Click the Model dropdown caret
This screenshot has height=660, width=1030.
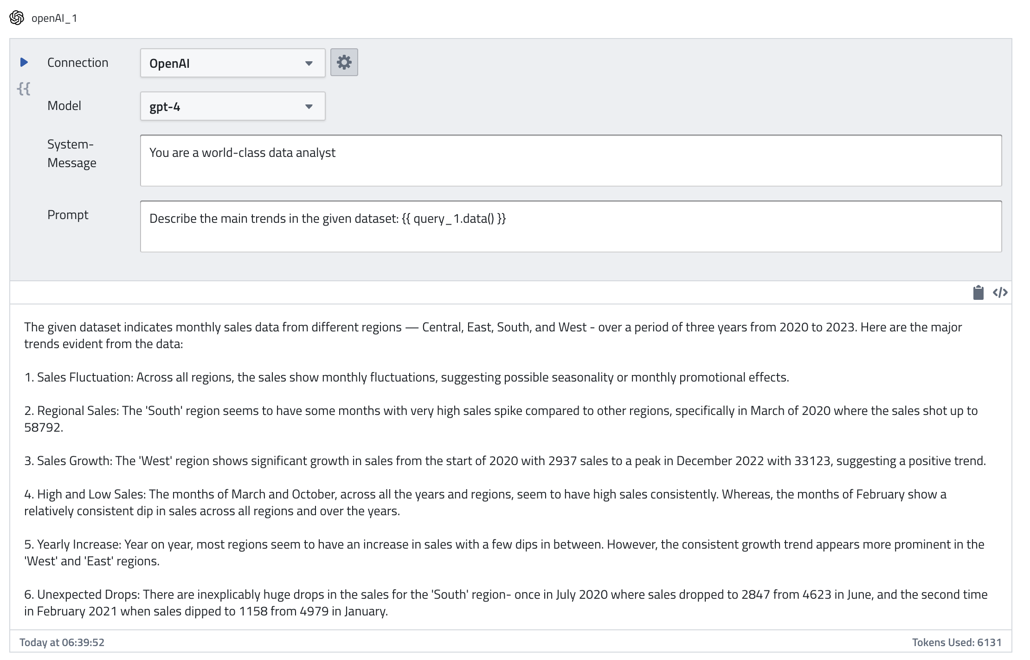click(x=309, y=106)
